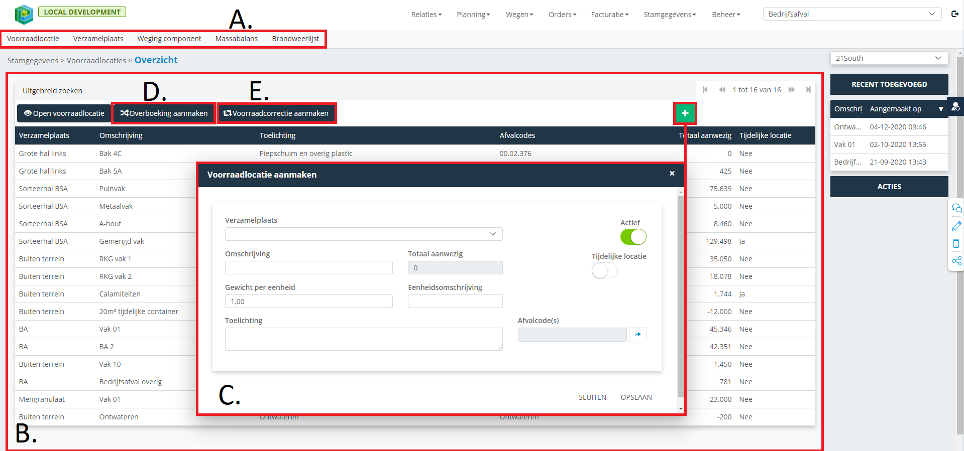The width and height of the screenshot is (964, 451).
Task: Sort by Tijdelijke locatie column header
Action: tap(766, 135)
